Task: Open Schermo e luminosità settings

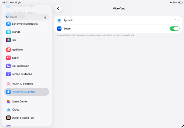Action: tap(27, 24)
